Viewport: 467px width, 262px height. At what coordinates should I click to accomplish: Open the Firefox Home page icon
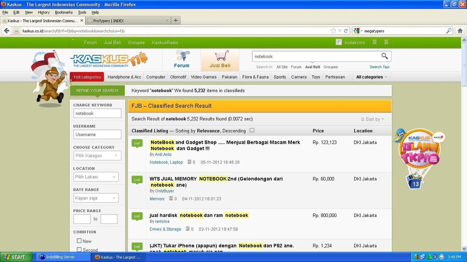(x=460, y=31)
